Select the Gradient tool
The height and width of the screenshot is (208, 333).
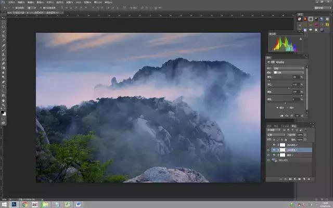click(3, 68)
